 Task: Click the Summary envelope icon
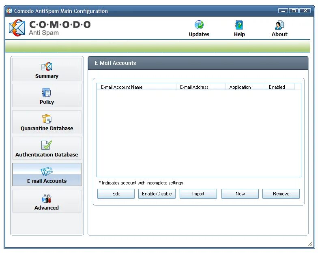coord(47,66)
